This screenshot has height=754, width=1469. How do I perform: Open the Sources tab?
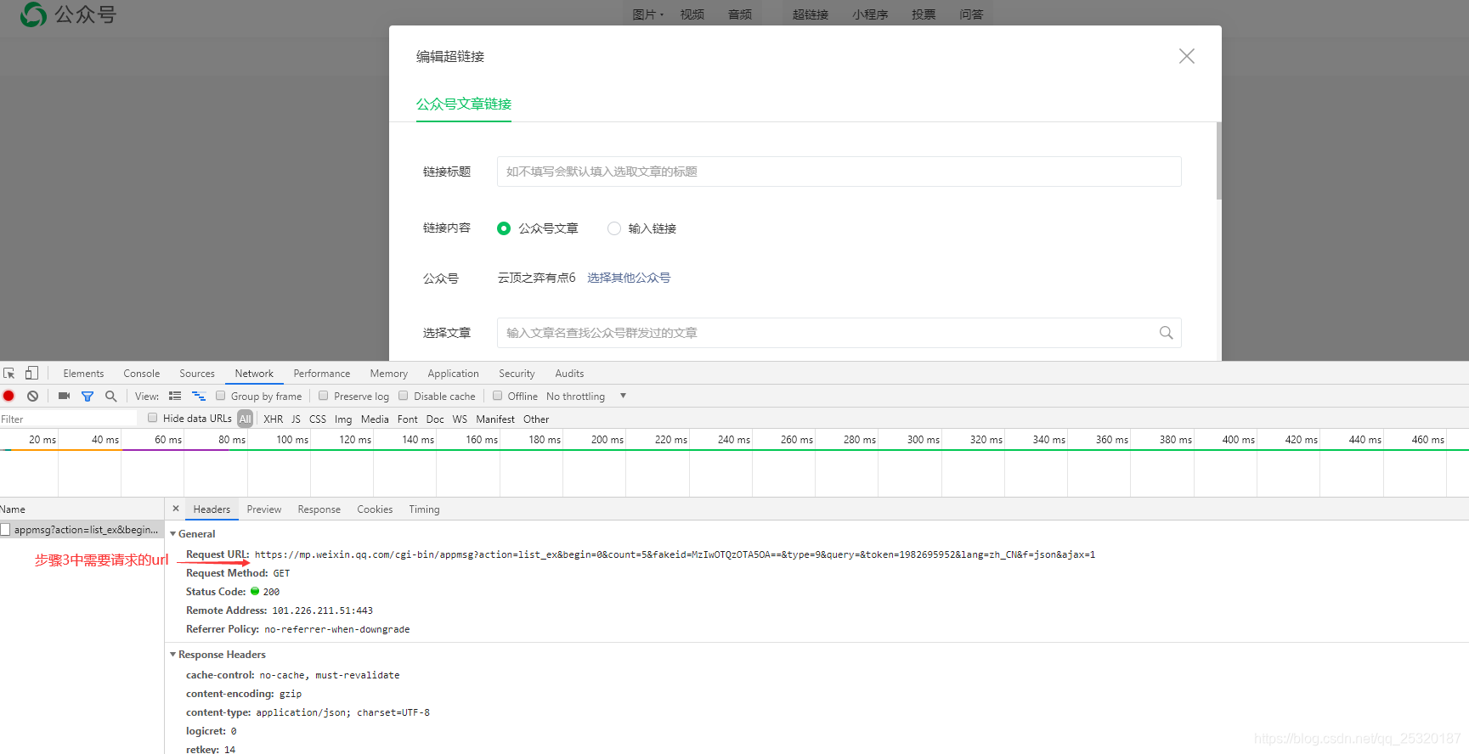197,374
